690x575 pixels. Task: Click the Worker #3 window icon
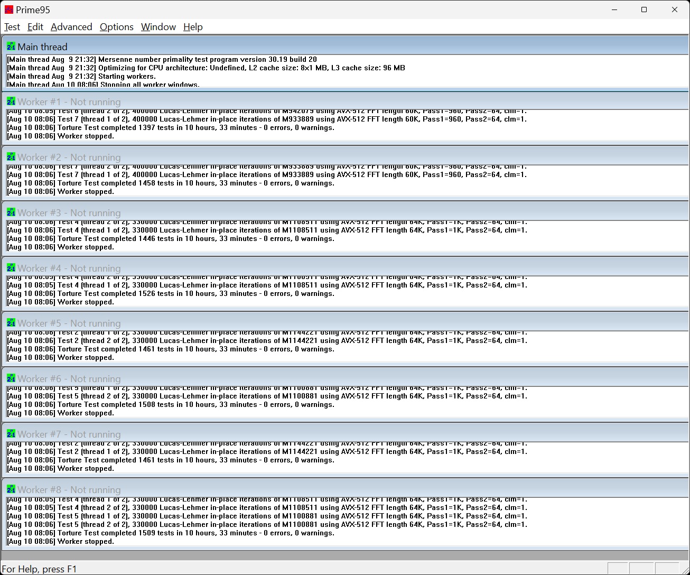pyautogui.click(x=11, y=212)
